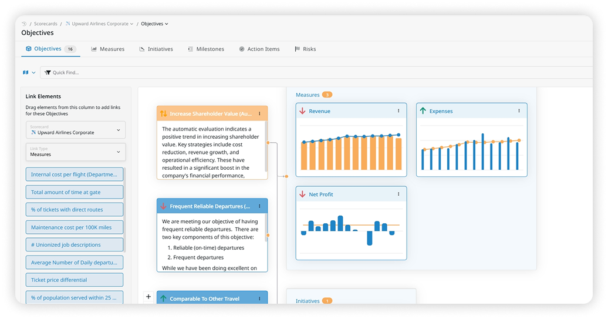Image resolution: width=608 pixels, height=319 pixels.
Task: Open the map view selector dropdown
Action: pyautogui.click(x=29, y=73)
